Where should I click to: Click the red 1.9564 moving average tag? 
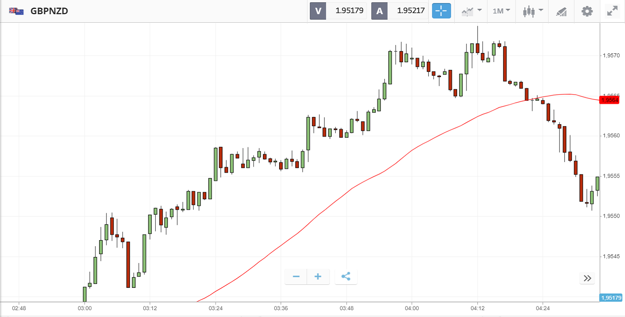pos(609,100)
